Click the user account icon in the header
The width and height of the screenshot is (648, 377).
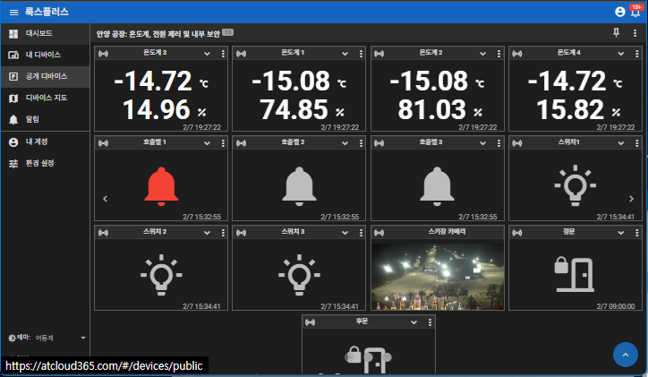click(620, 13)
